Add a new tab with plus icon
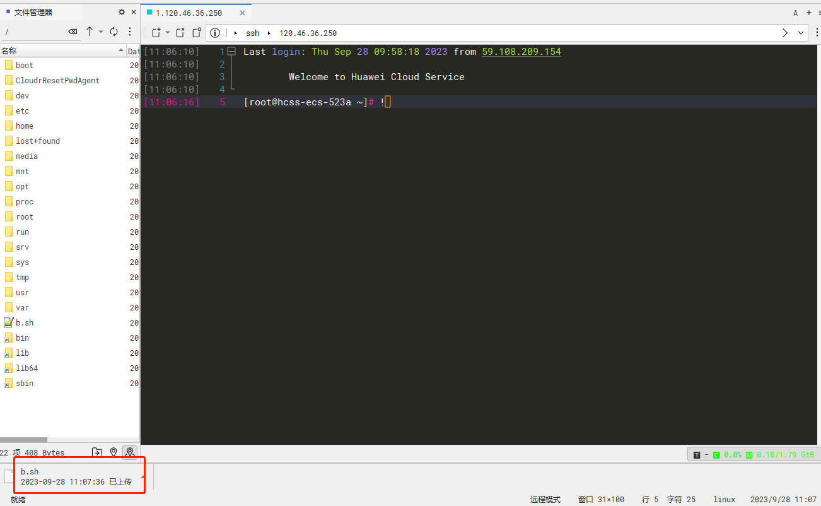The image size is (821, 506). (x=809, y=13)
